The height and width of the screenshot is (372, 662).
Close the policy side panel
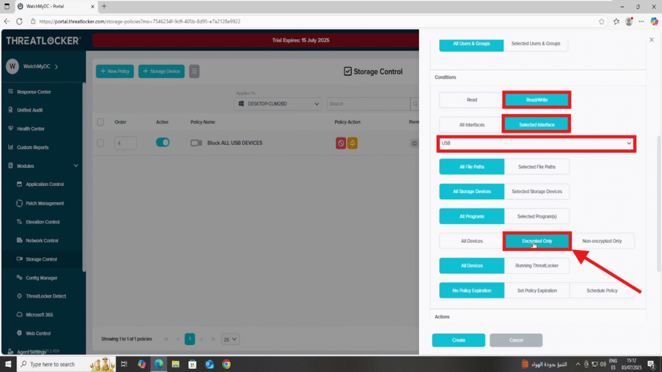(x=652, y=39)
